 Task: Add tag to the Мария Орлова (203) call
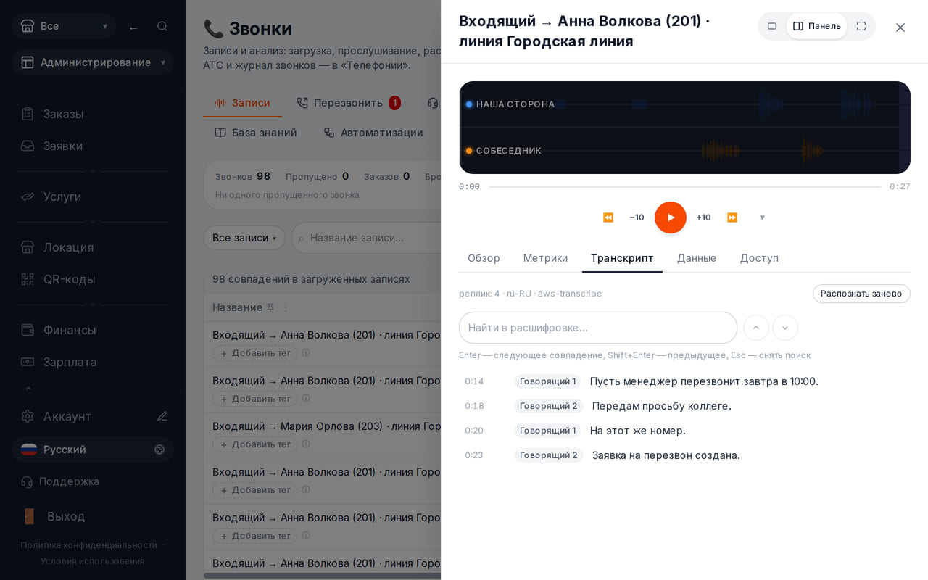point(254,444)
